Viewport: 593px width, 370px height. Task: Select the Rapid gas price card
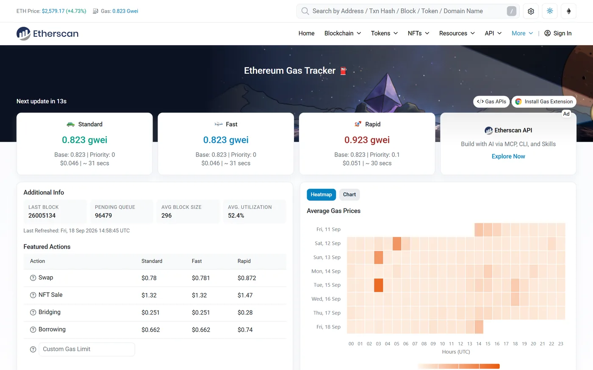367,144
